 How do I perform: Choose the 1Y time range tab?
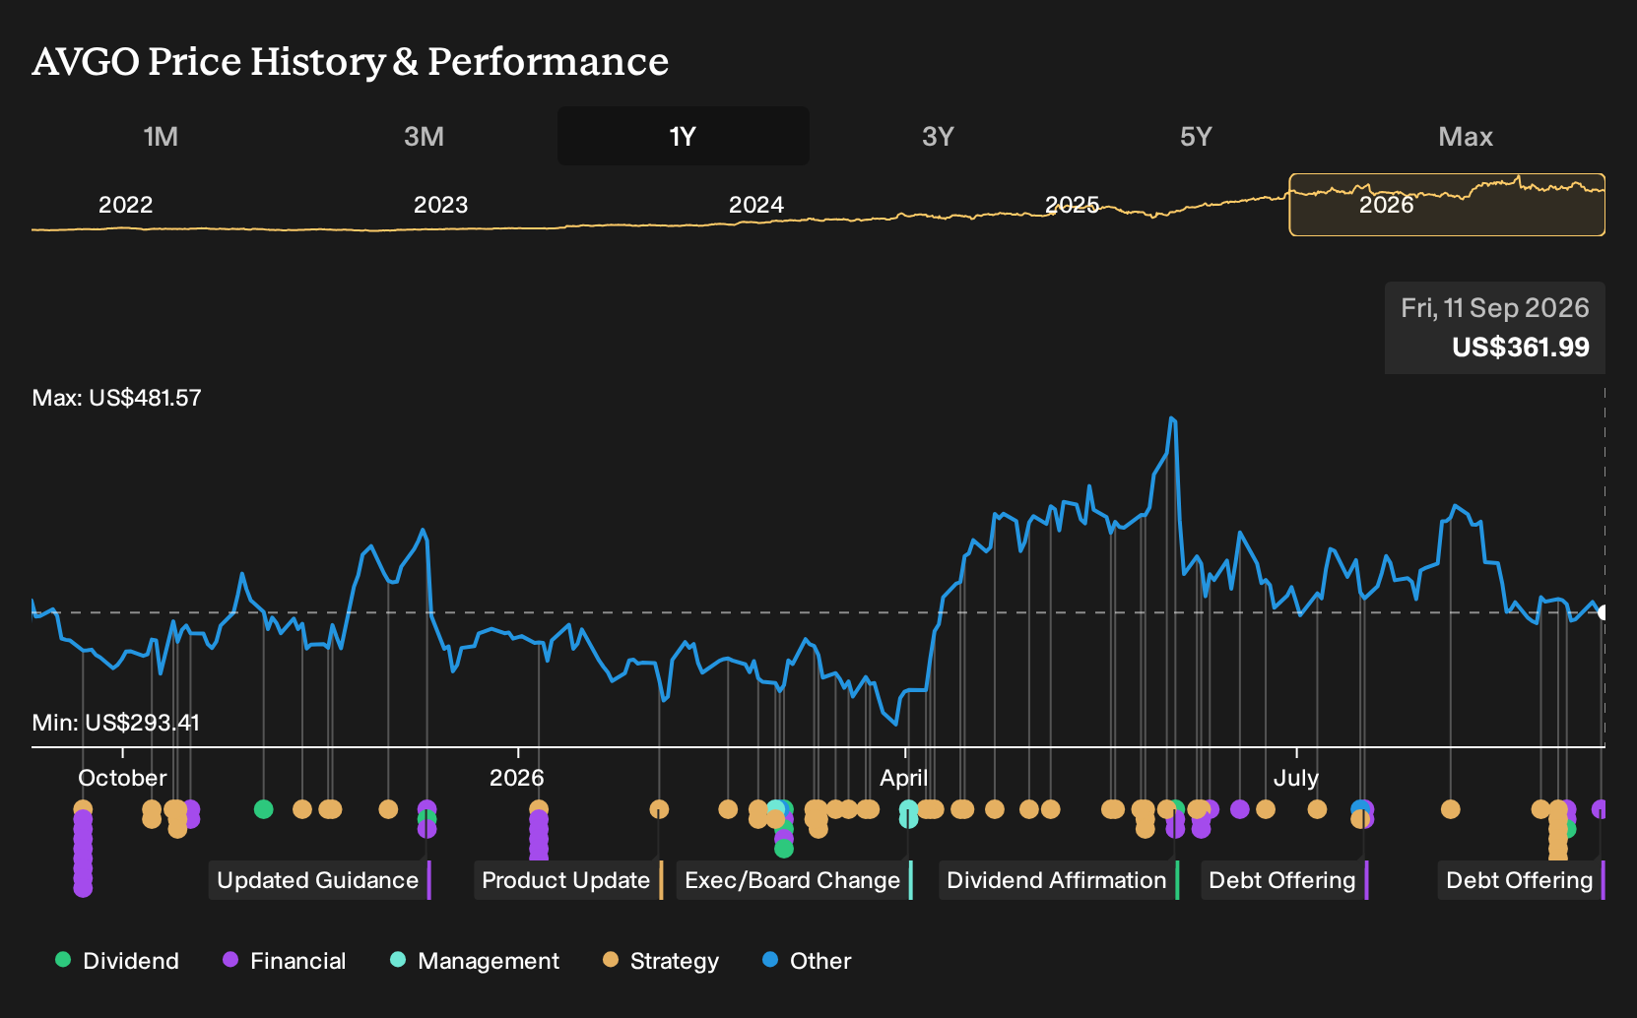coord(684,136)
